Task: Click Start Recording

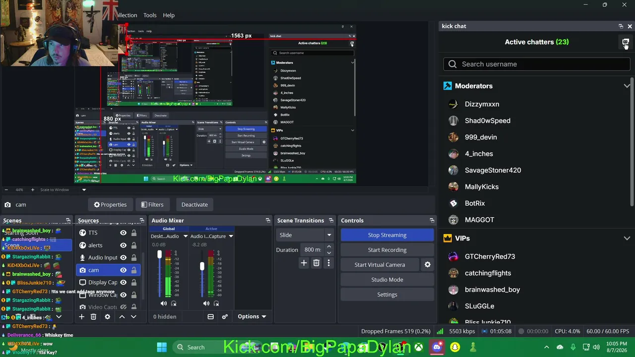Action: [387, 250]
